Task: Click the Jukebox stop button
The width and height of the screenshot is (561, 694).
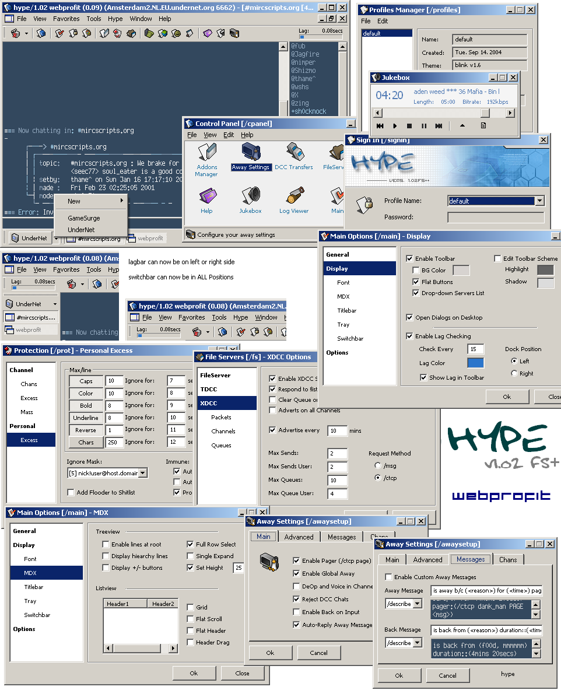Action: pos(409,126)
